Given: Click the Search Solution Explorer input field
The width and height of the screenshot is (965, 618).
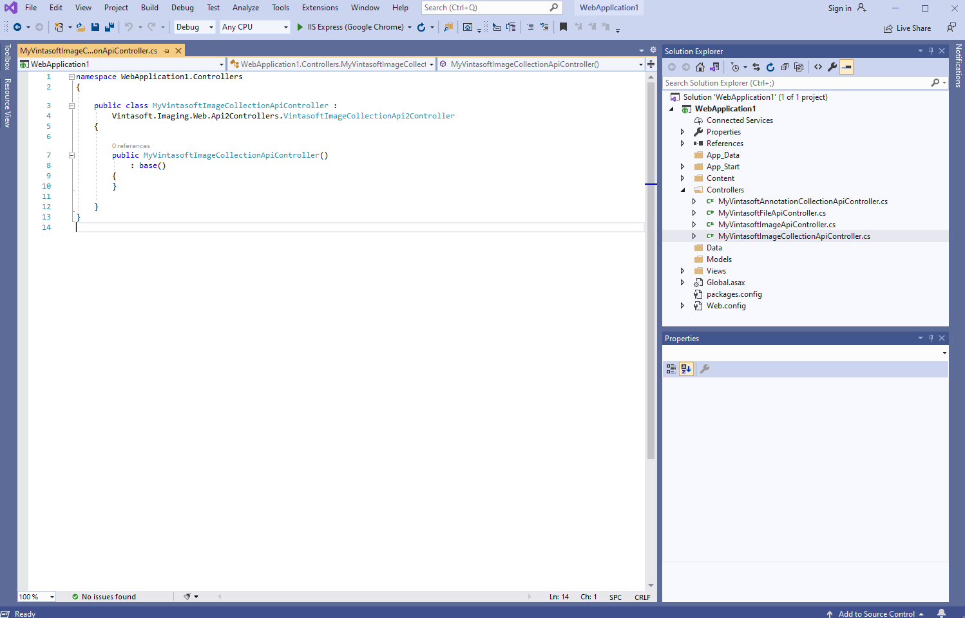Looking at the screenshot, I should 796,83.
